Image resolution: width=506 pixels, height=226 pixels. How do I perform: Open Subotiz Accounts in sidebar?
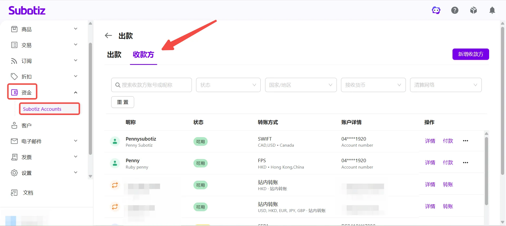[50, 109]
